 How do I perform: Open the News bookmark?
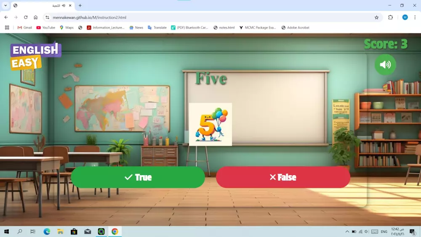[136, 28]
